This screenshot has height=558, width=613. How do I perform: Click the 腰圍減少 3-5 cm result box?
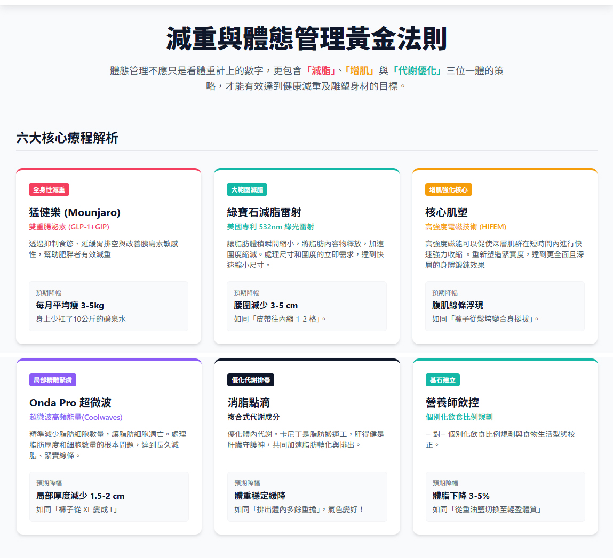pos(306,306)
